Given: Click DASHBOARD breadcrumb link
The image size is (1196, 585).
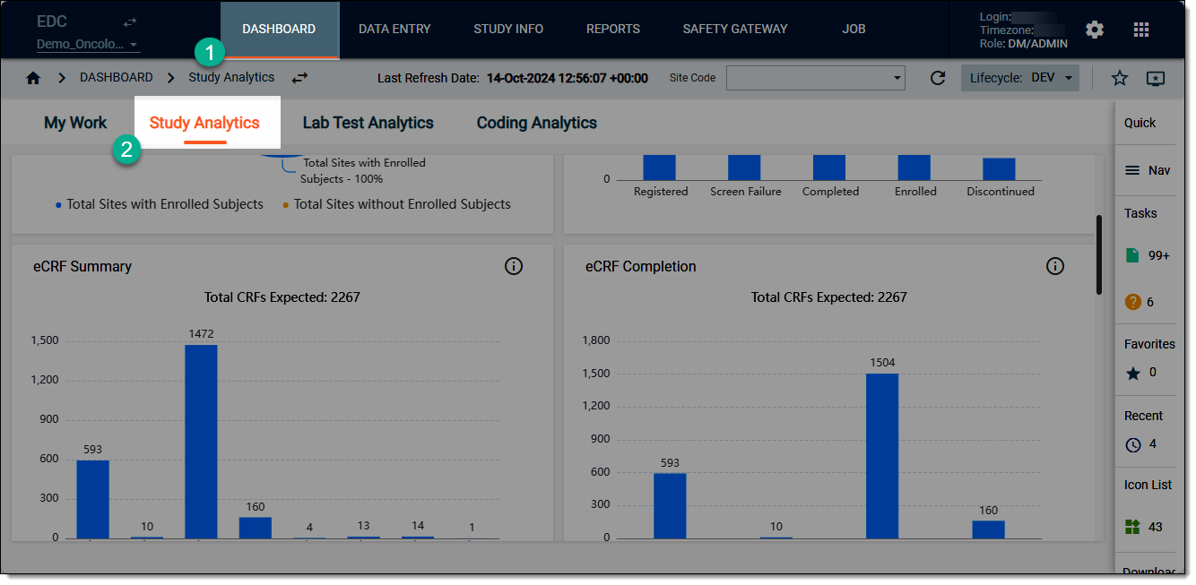Looking at the screenshot, I should click(117, 78).
